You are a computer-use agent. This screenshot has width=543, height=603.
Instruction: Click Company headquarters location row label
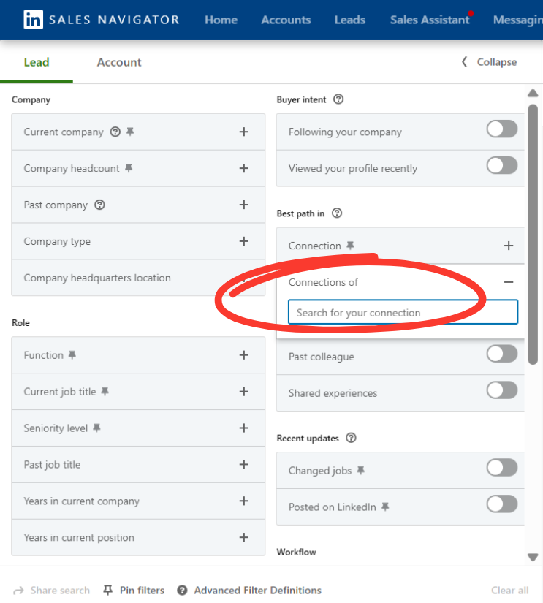[97, 278]
